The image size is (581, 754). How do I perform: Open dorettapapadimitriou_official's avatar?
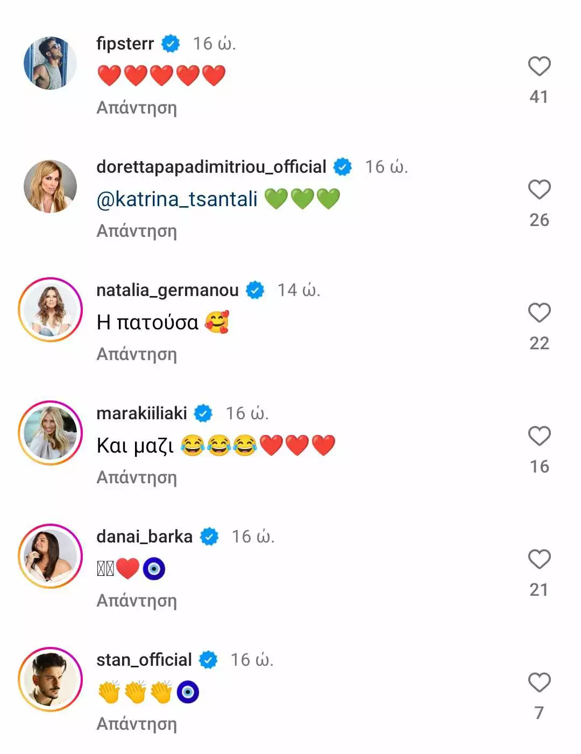tap(50, 186)
